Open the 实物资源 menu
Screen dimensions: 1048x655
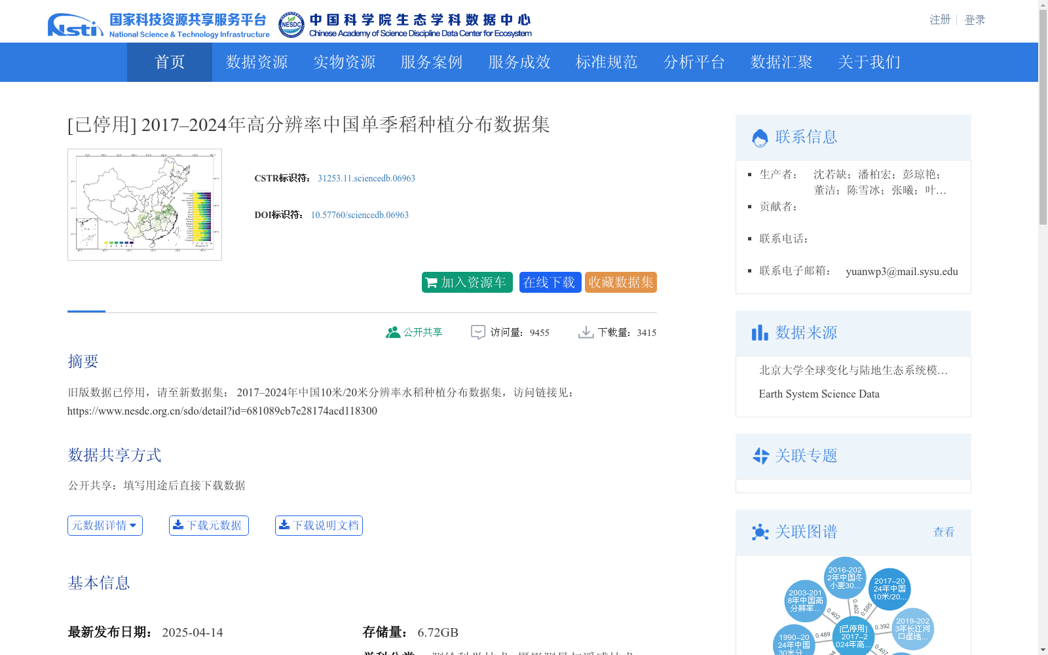(x=344, y=62)
